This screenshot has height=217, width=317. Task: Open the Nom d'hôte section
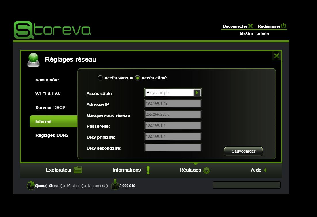(47, 80)
